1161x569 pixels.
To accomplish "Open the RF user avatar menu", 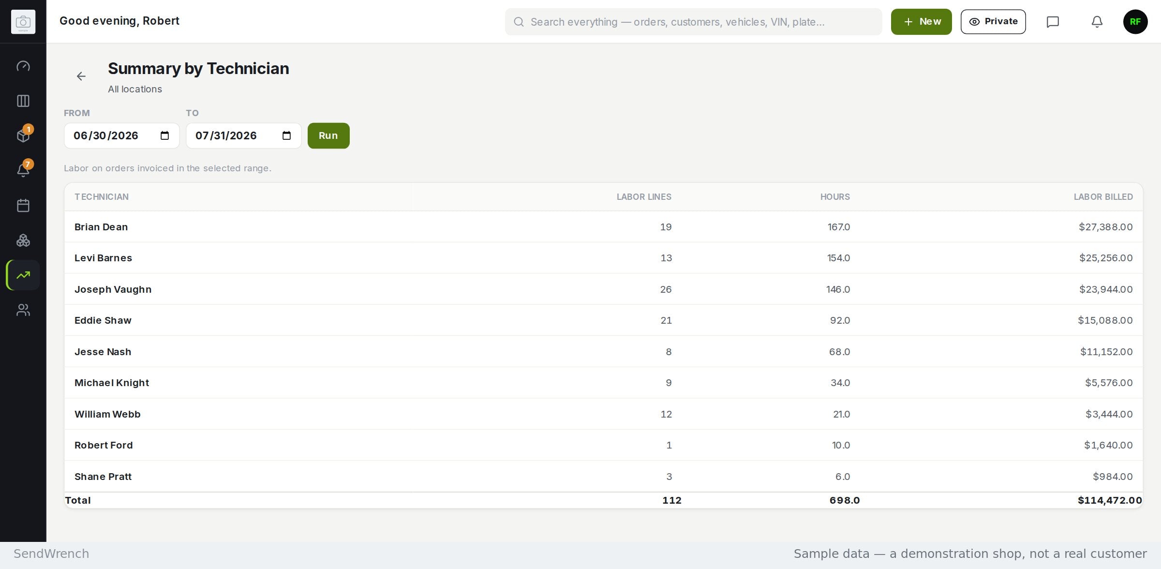I will point(1135,22).
